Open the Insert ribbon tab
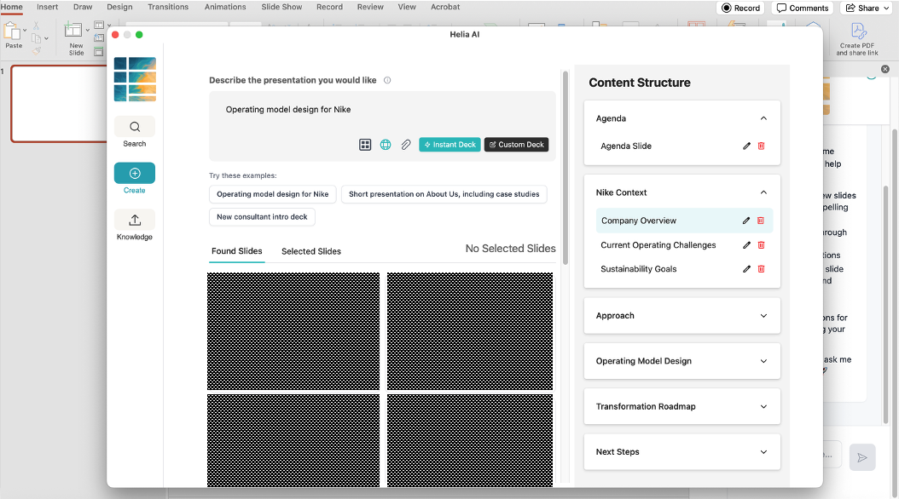The width and height of the screenshot is (899, 499). click(x=48, y=7)
